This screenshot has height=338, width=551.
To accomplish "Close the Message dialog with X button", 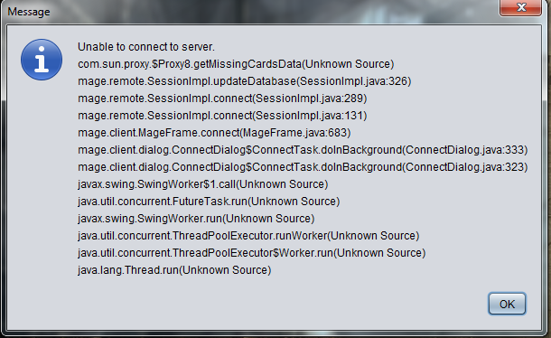I will coord(521,7).
